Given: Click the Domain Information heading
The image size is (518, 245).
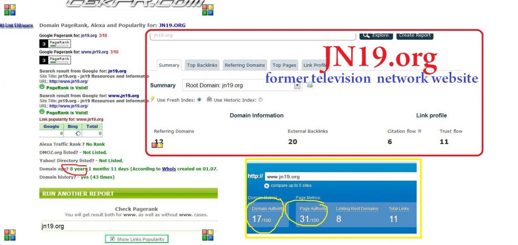Looking at the screenshot, I should (256, 116).
